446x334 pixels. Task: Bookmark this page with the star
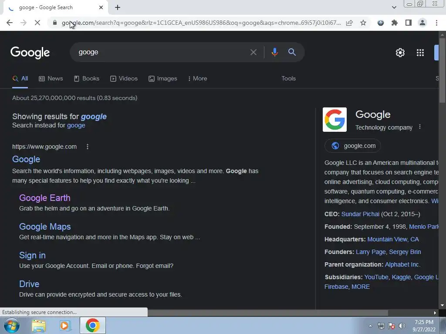point(363,23)
